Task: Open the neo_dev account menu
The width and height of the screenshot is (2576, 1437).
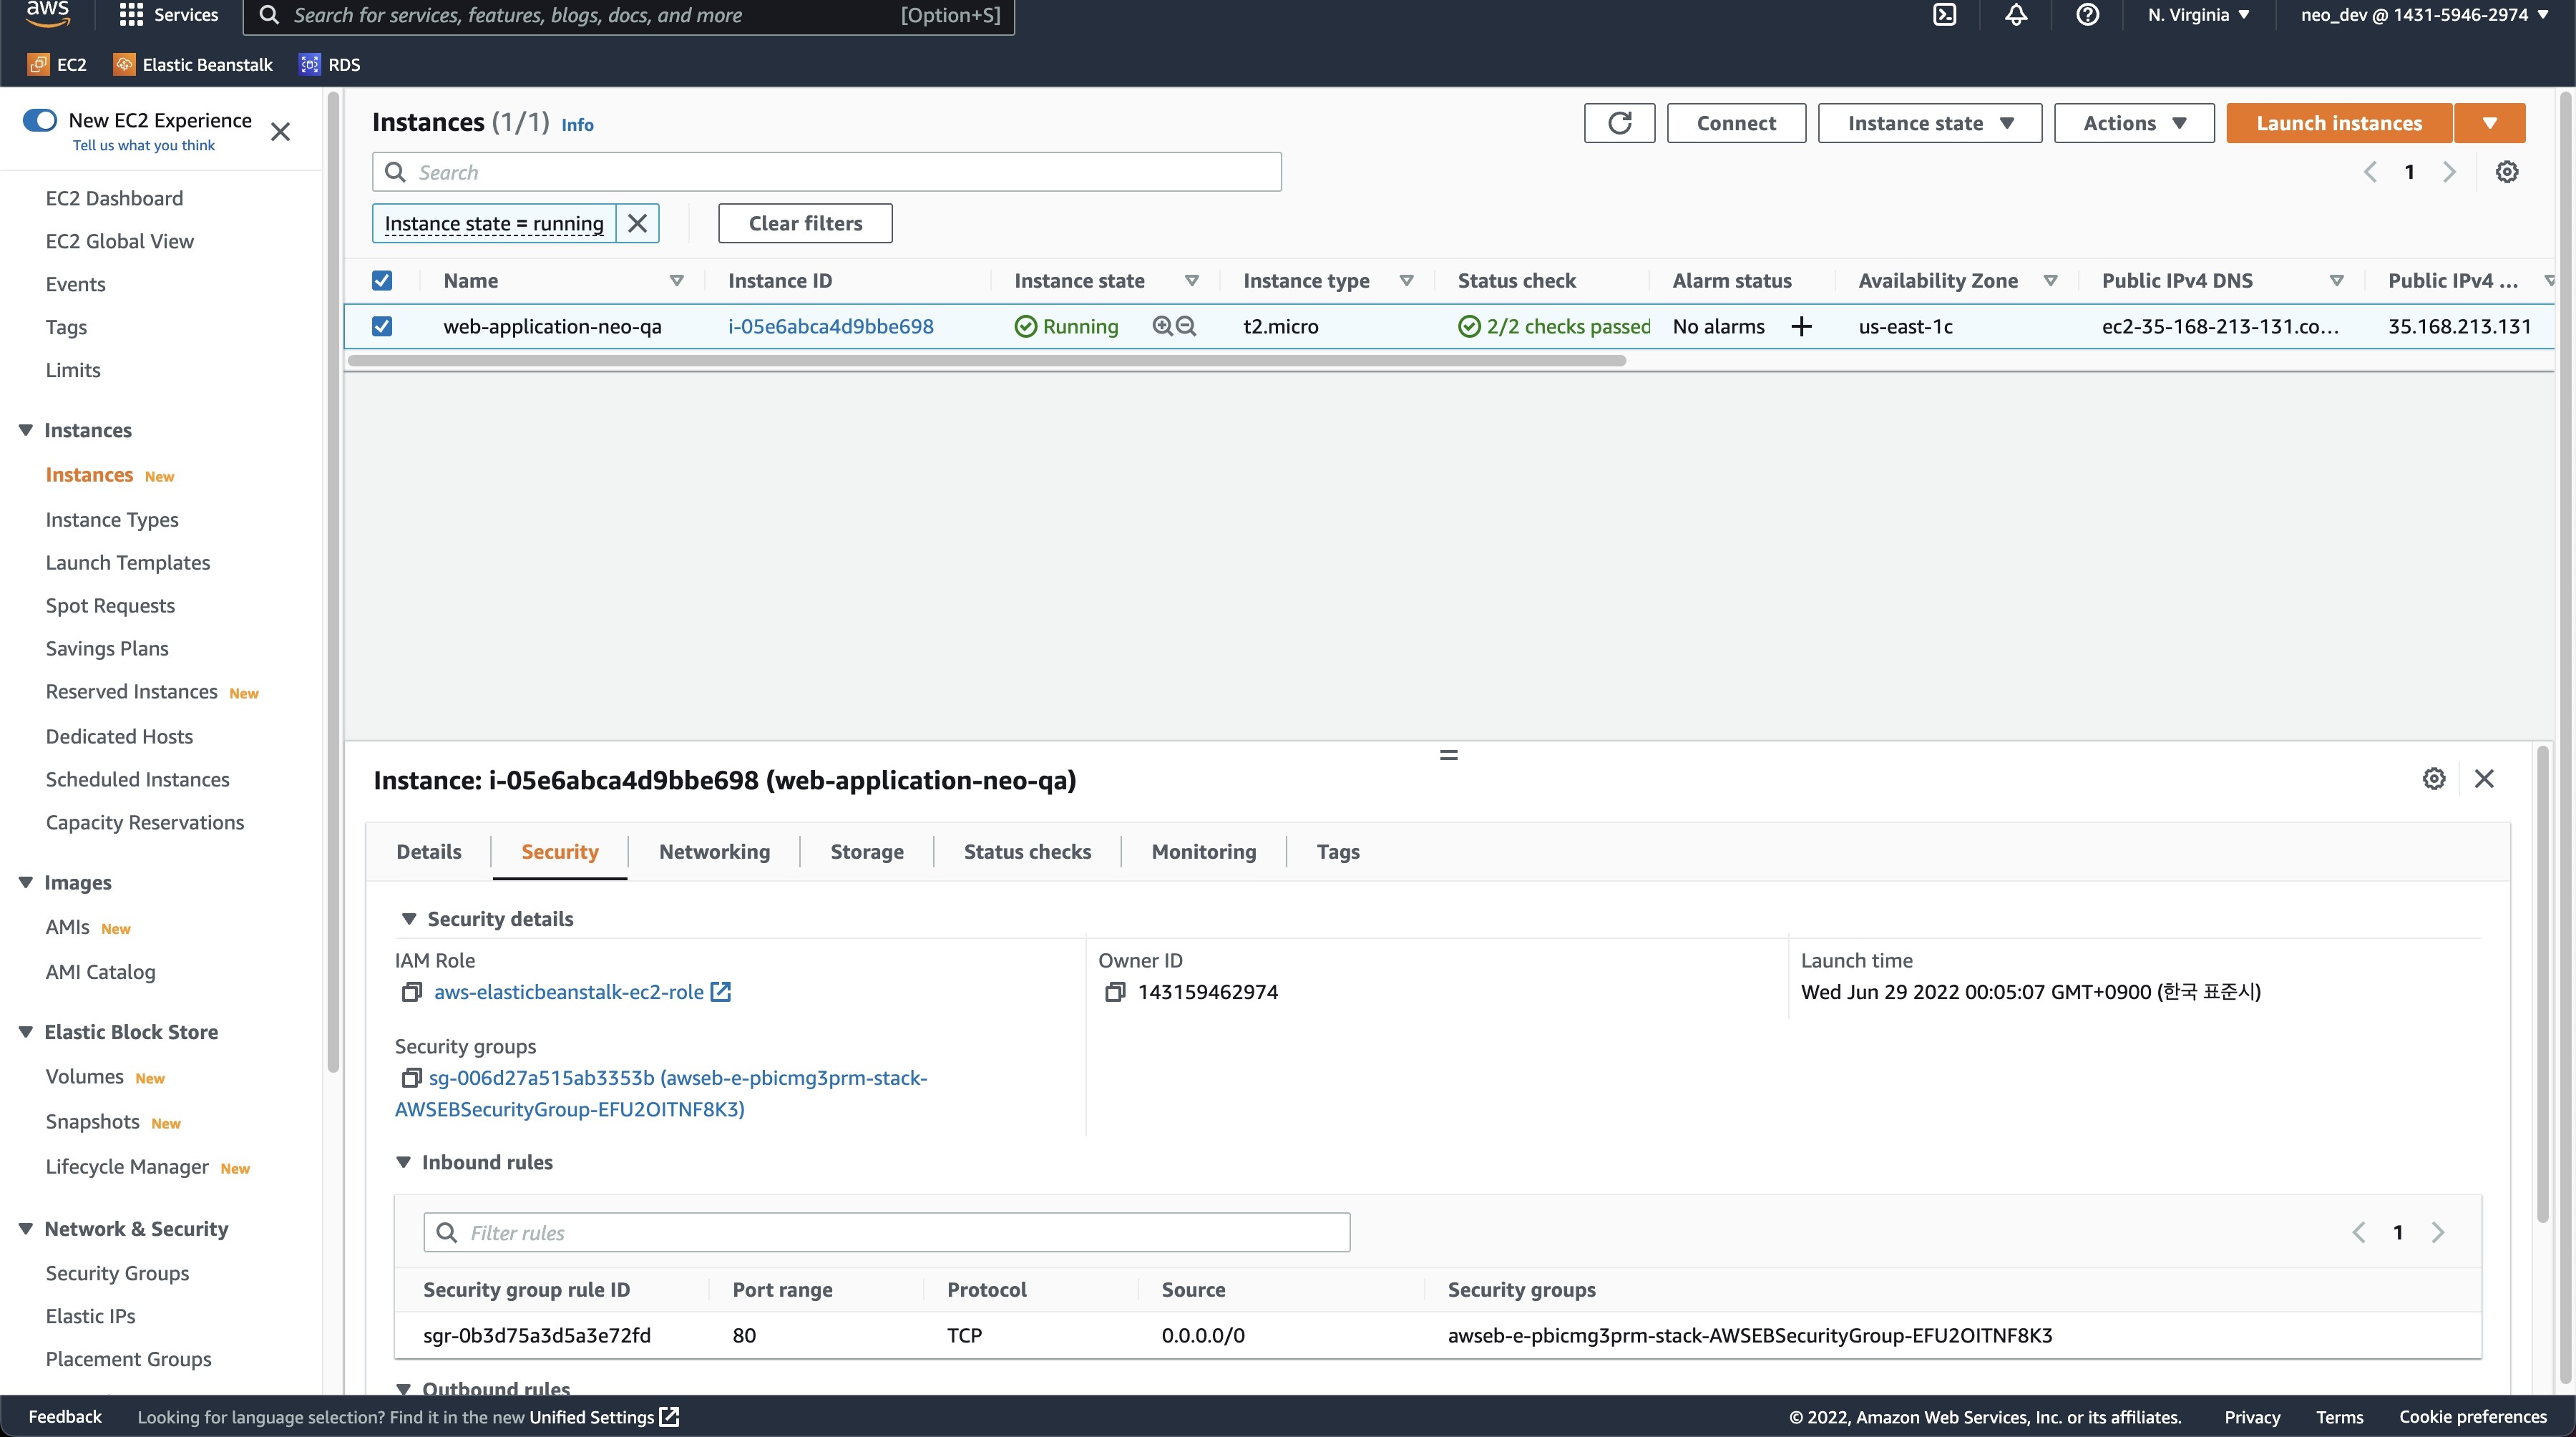Action: 2425,15
